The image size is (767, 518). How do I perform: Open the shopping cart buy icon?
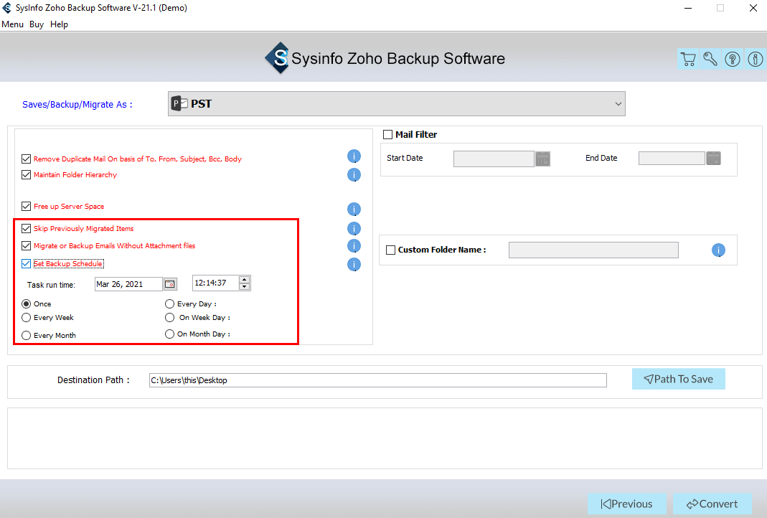click(x=688, y=59)
